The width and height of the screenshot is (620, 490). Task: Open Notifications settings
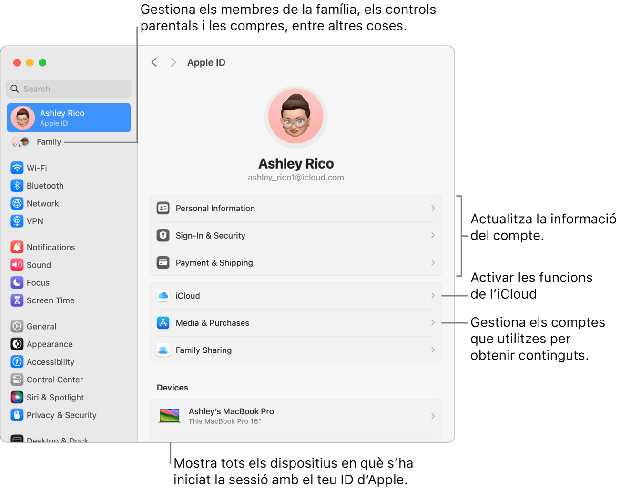pos(17,247)
